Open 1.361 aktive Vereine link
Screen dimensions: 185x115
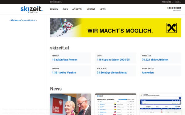[x=64, y=72]
